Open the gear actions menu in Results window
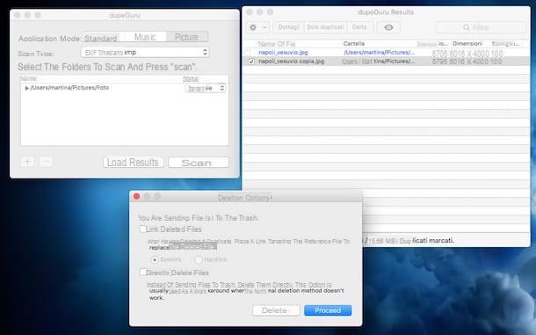536x335 pixels. [x=253, y=27]
